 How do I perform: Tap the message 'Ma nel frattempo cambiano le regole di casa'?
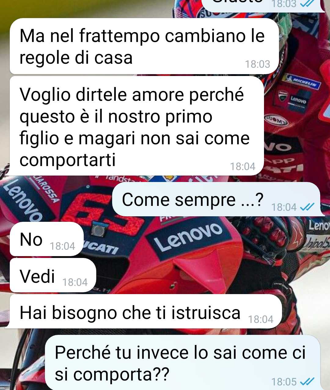click(144, 46)
